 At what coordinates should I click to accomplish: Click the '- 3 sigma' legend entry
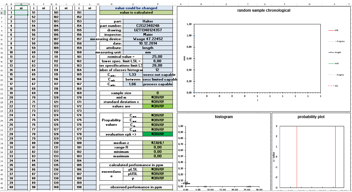[x=336, y=75]
